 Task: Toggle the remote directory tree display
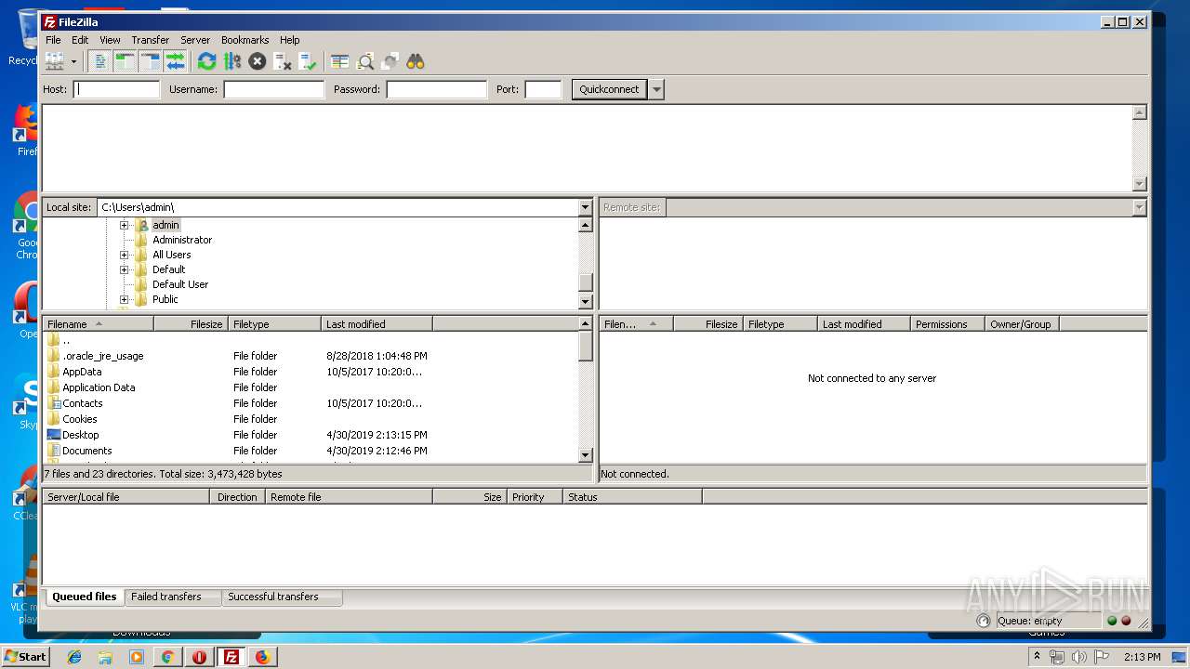151,61
